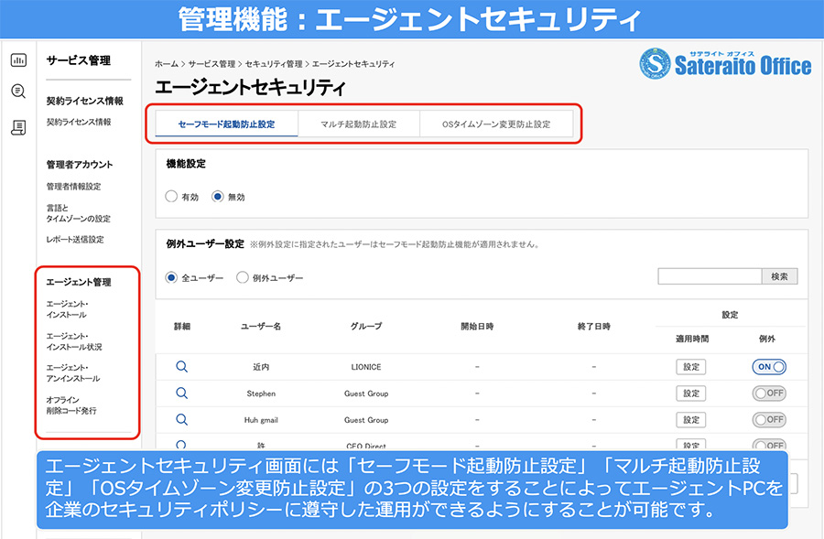Select the 有効 radio button
The image size is (824, 539).
pos(171,197)
